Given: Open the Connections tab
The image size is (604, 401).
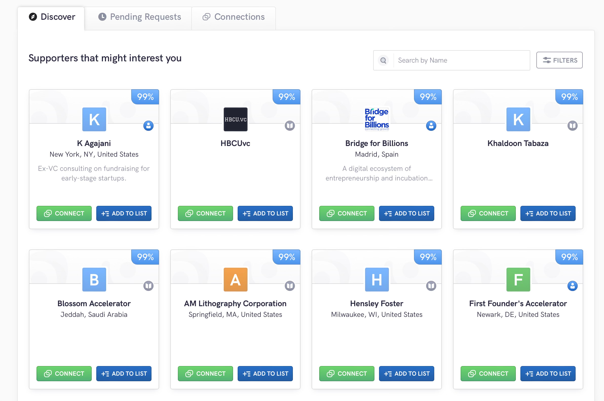Looking at the screenshot, I should coord(233,17).
